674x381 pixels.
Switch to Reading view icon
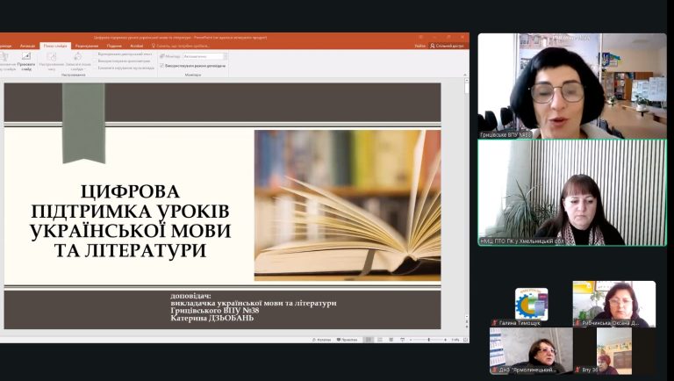[391, 340]
